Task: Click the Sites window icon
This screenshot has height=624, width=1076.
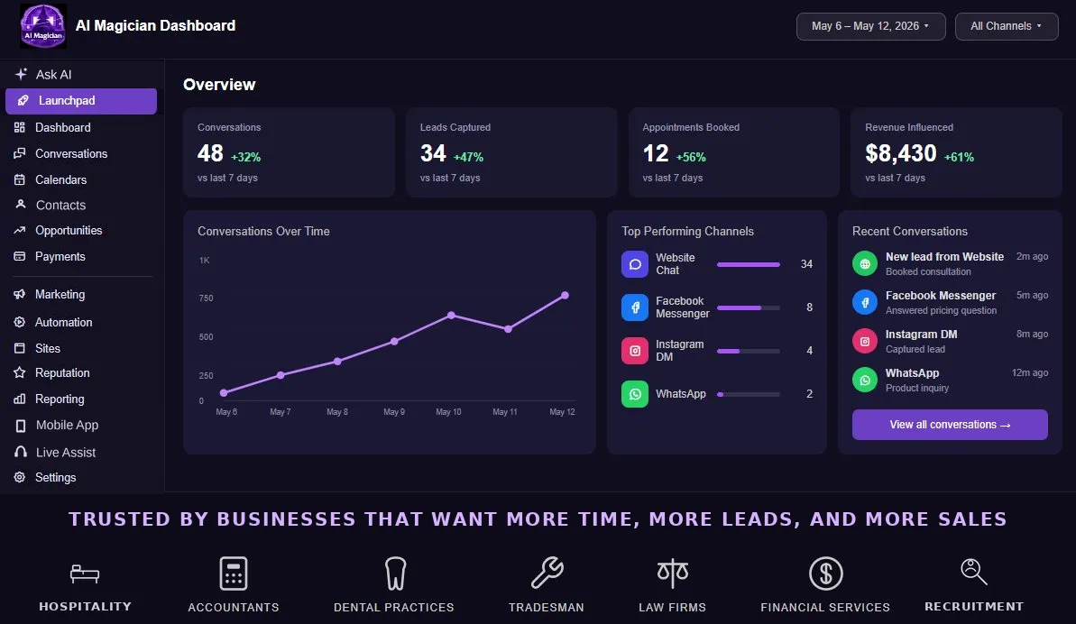Action: 20,348
